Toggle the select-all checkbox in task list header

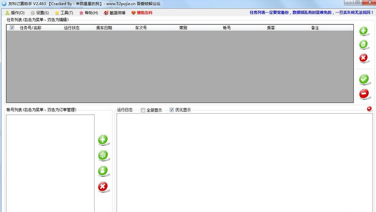[x=12, y=28]
